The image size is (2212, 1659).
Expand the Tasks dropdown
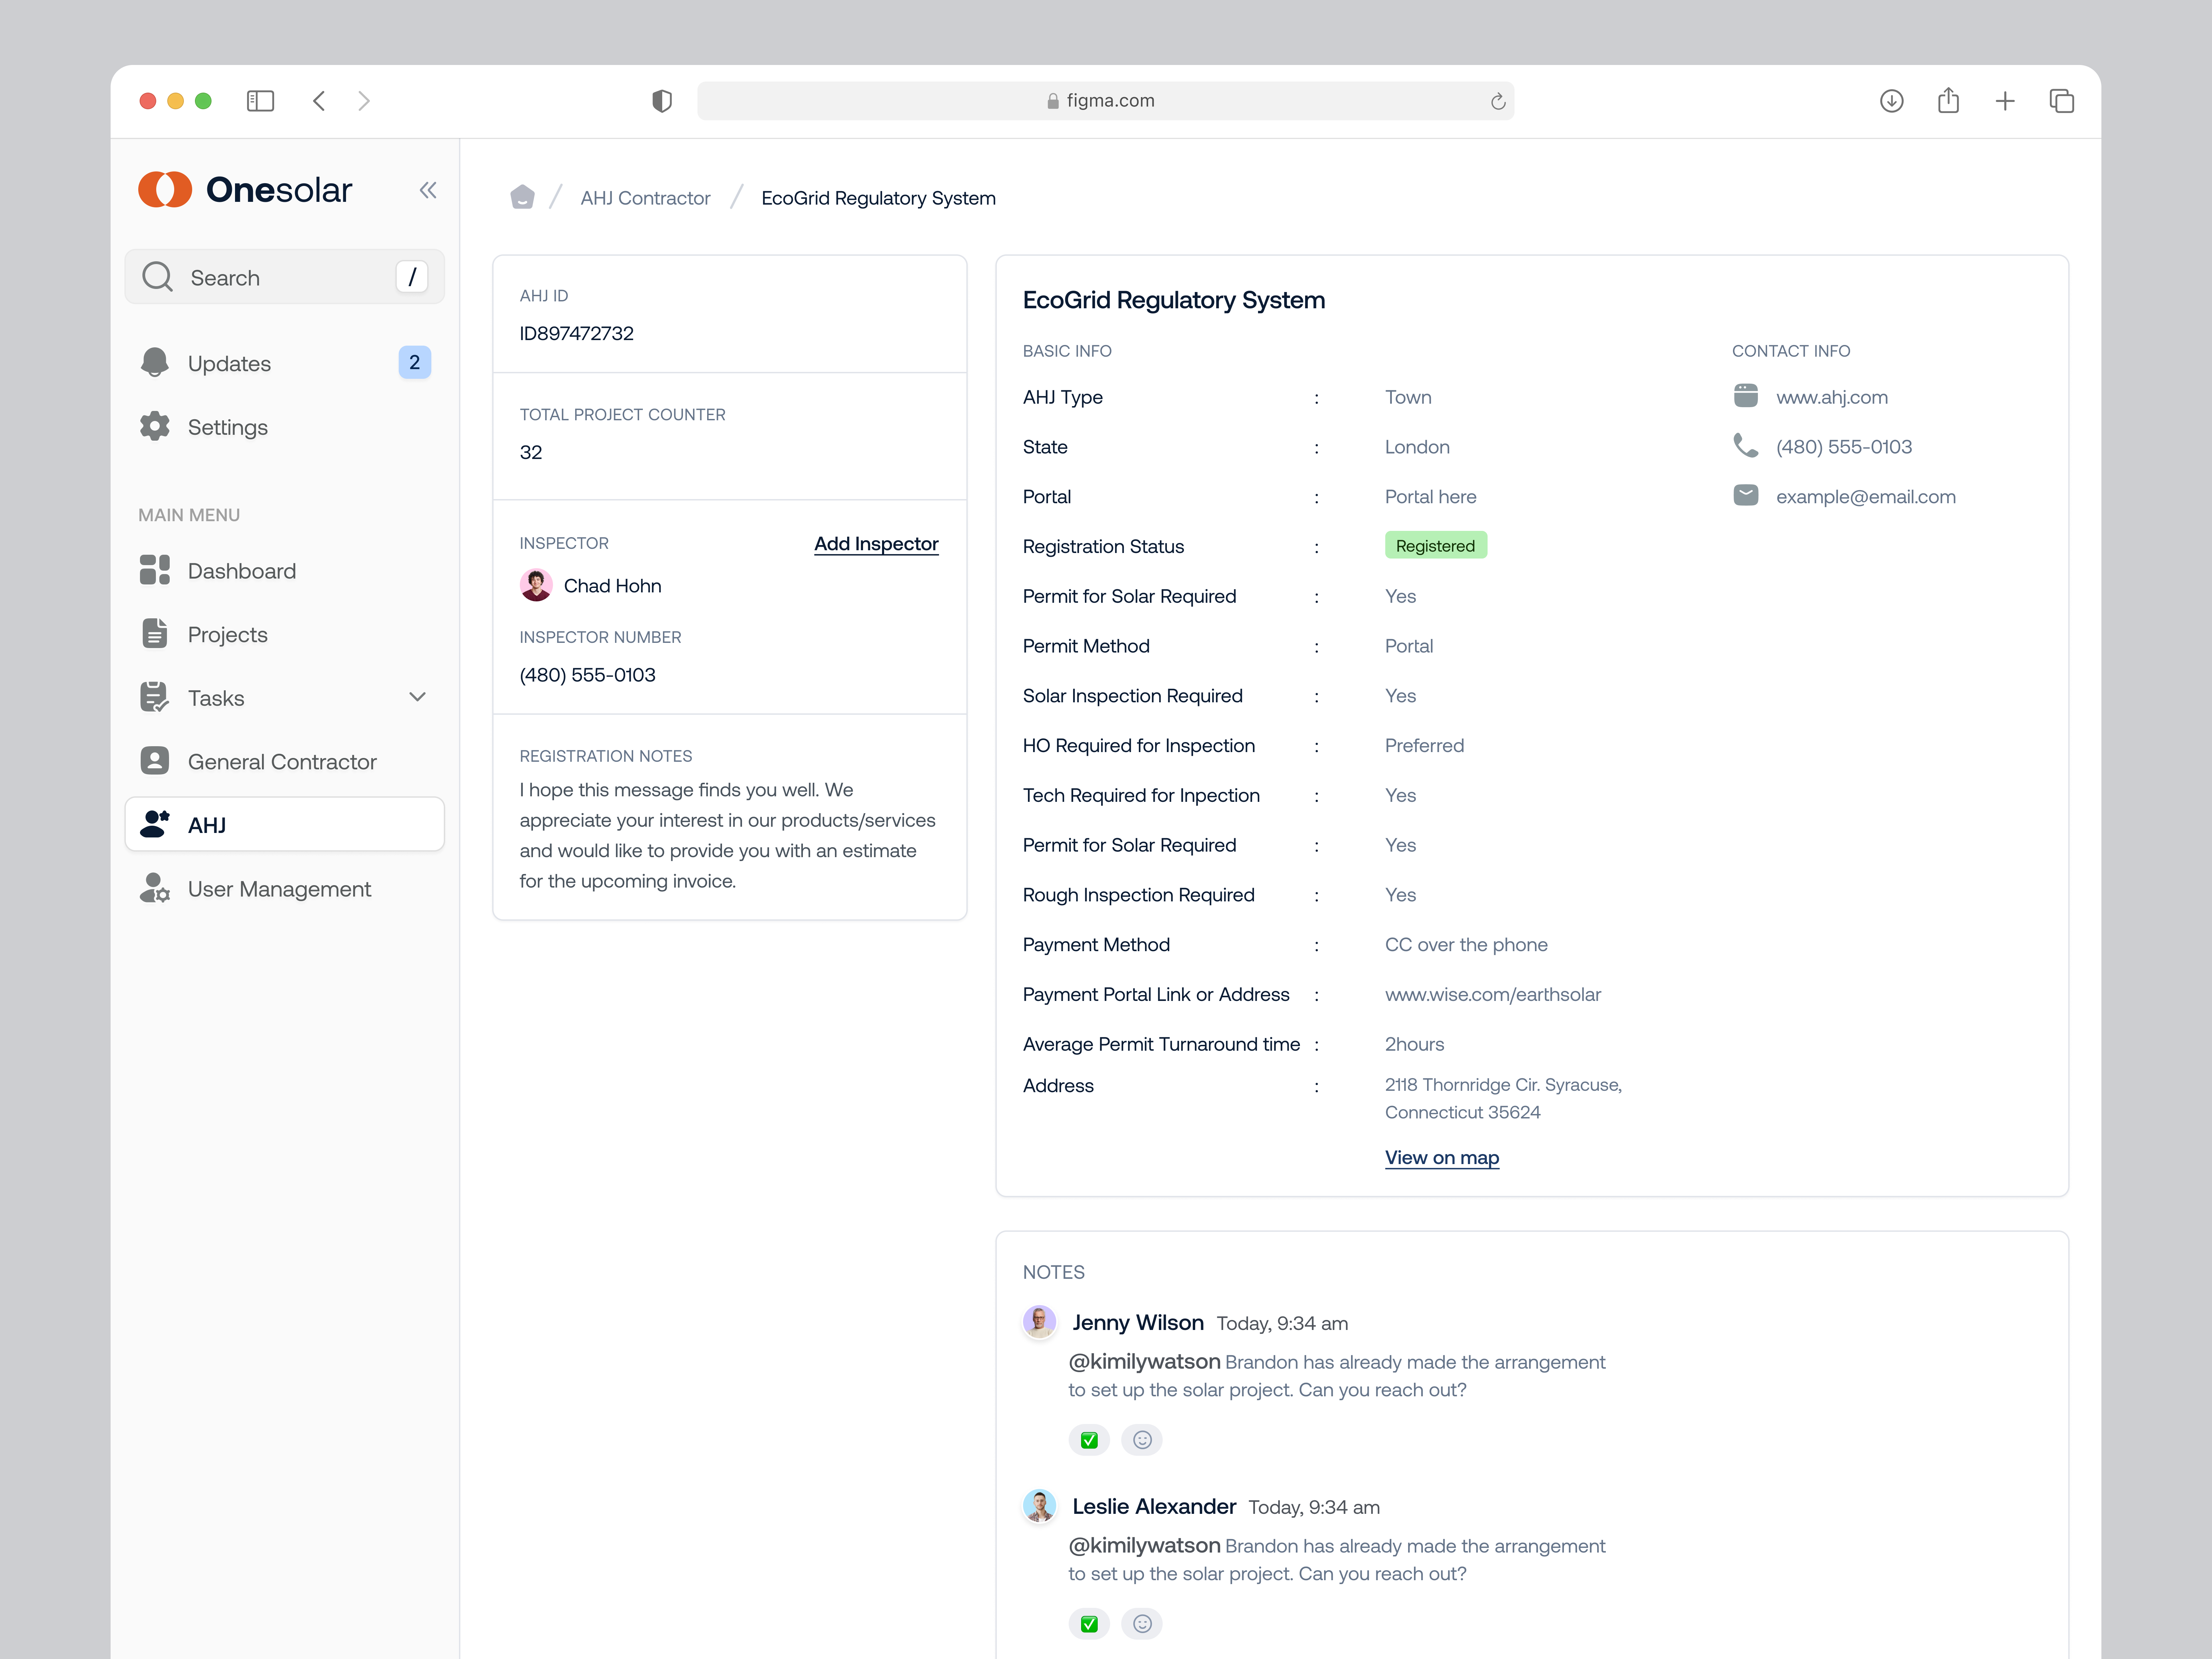click(x=417, y=697)
